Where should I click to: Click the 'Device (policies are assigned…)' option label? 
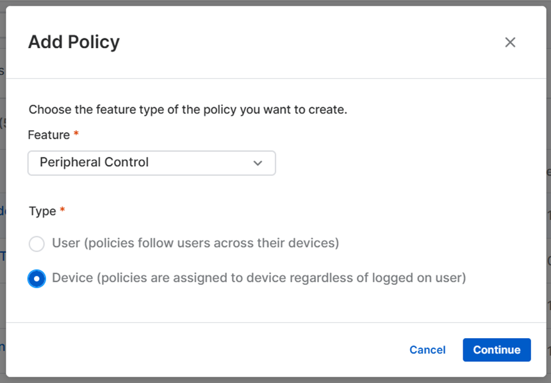[x=259, y=278]
